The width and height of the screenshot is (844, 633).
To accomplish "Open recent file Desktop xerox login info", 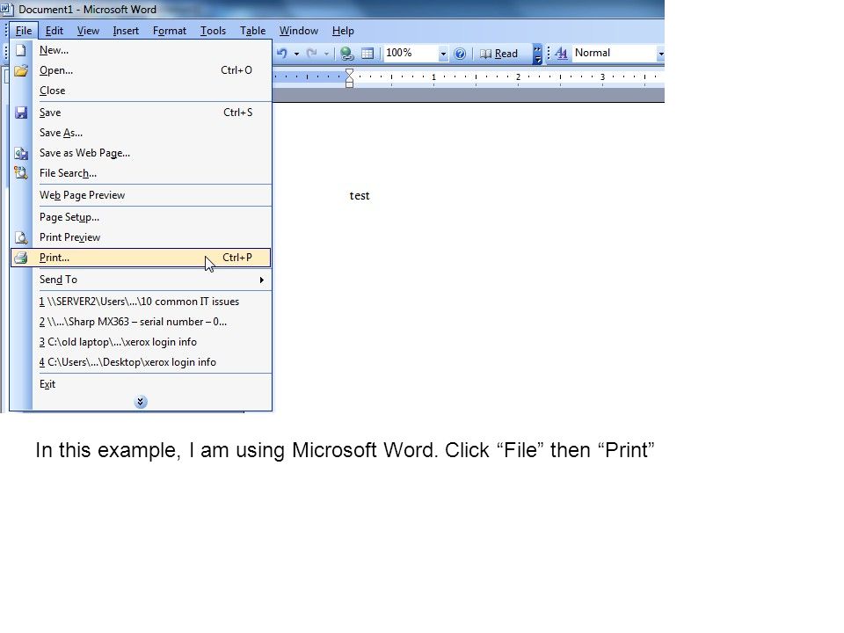I will [x=141, y=362].
